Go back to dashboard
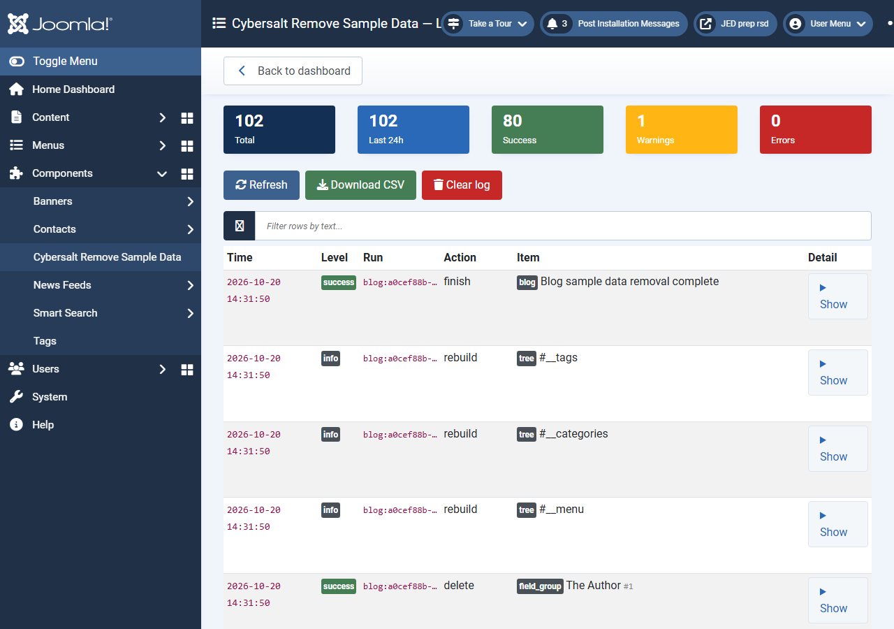This screenshot has width=894, height=629. click(293, 71)
